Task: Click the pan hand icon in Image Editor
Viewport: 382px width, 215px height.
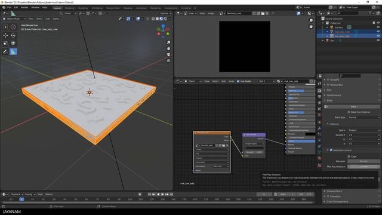Action: [311, 26]
